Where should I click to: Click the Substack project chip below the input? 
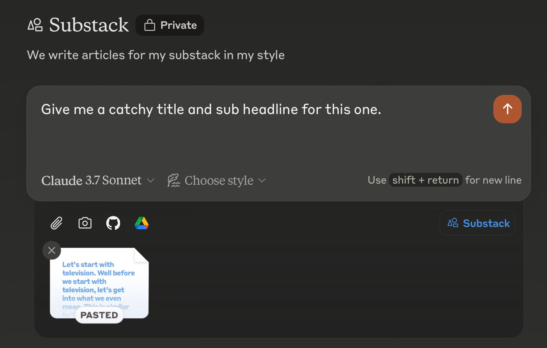pos(478,223)
